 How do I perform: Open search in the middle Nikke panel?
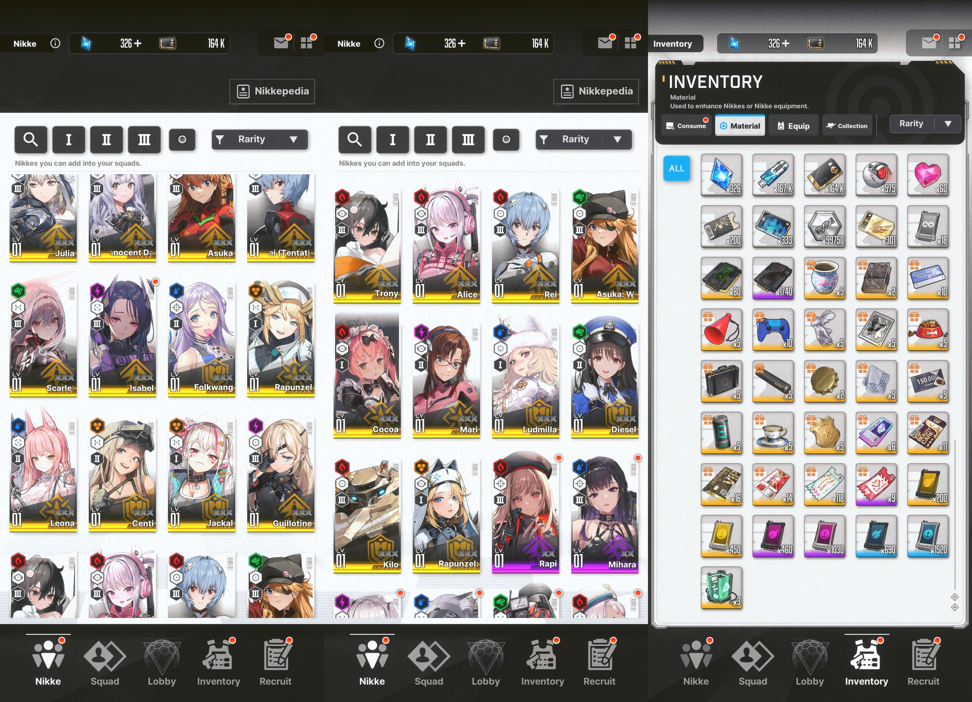(355, 139)
